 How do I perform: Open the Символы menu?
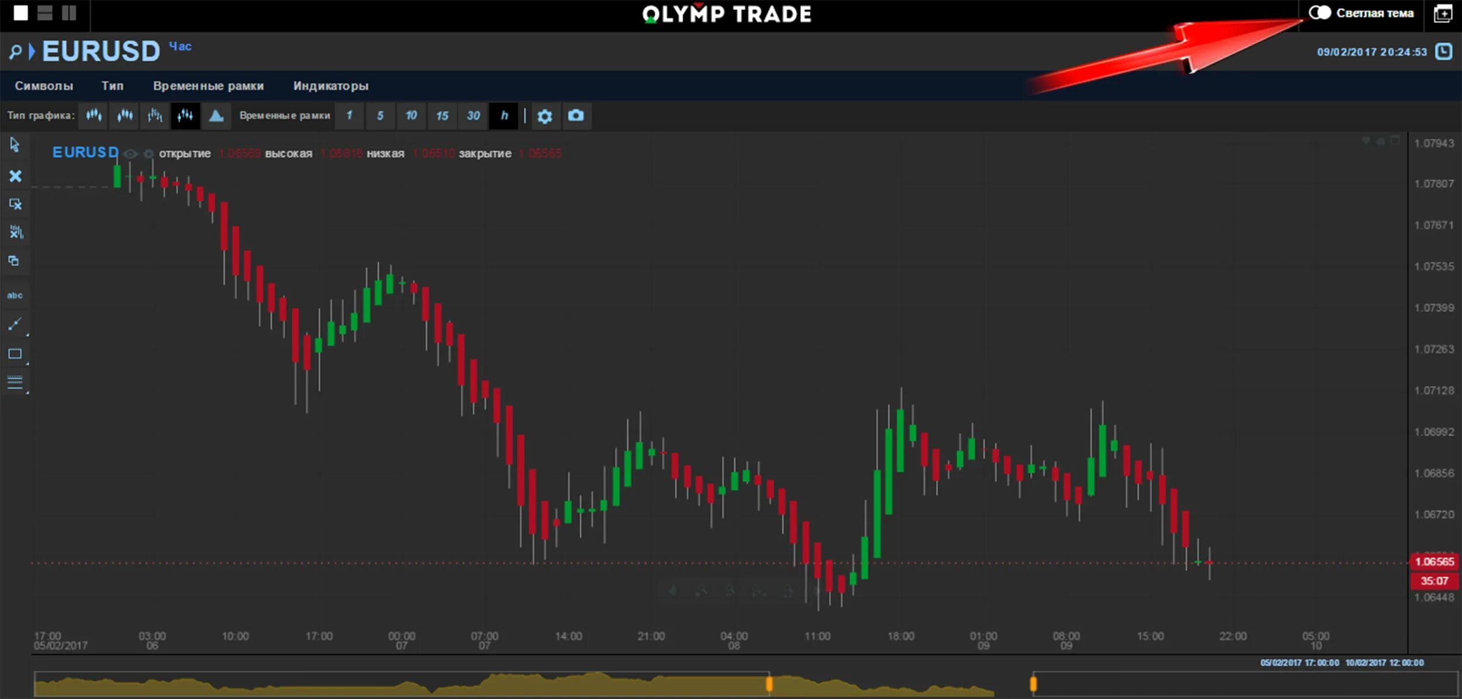pyautogui.click(x=44, y=86)
